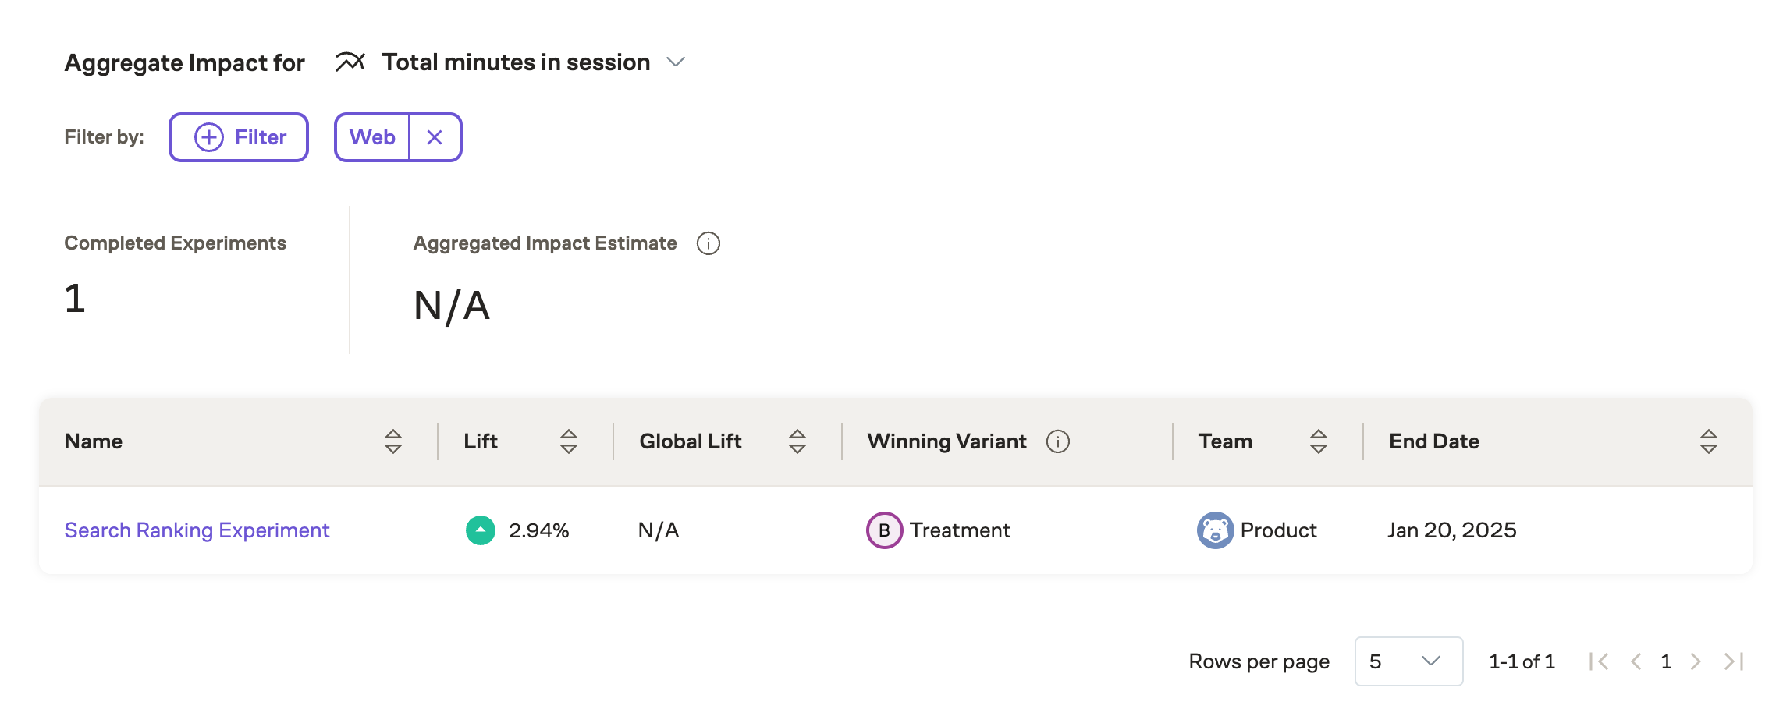
Task: Expand the Team column sort control
Action: click(x=1317, y=441)
